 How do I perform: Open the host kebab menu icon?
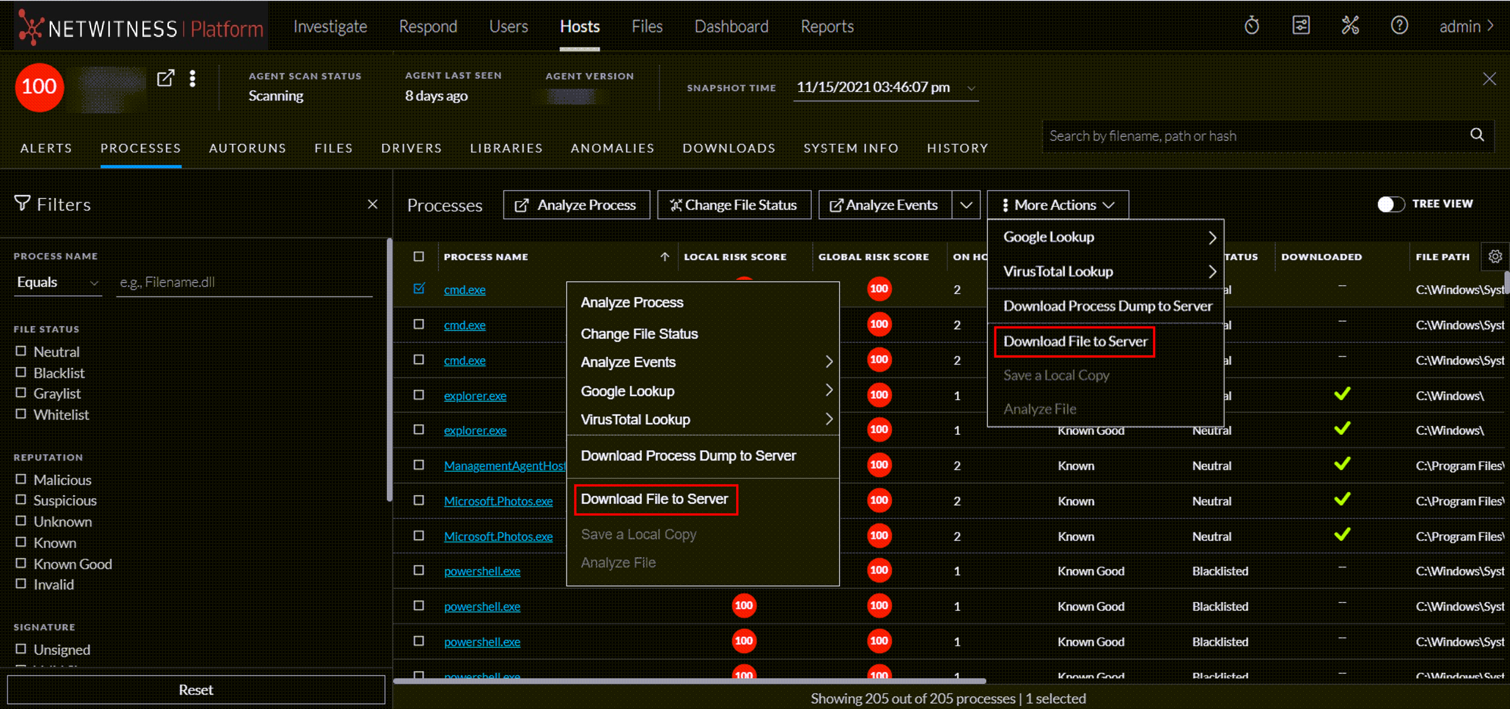click(x=192, y=78)
